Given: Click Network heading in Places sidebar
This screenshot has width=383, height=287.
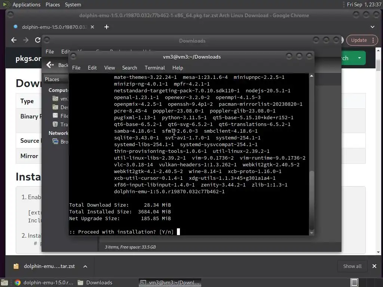Looking at the screenshot, I should pyautogui.click(x=58, y=133).
